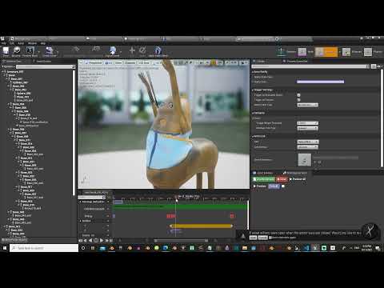The image size is (384, 288).
Task: Click the skeleton tree search field
Action: point(44,66)
